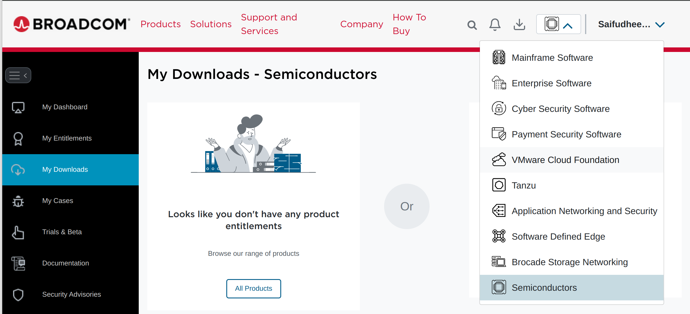Select the My Cases bug icon

click(18, 201)
